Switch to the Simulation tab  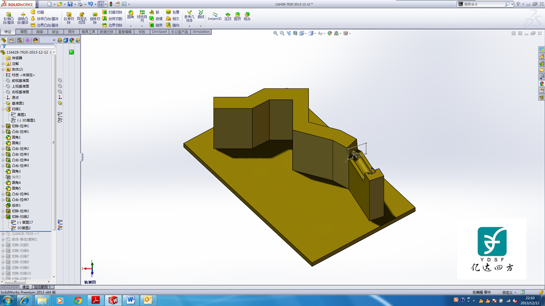201,32
